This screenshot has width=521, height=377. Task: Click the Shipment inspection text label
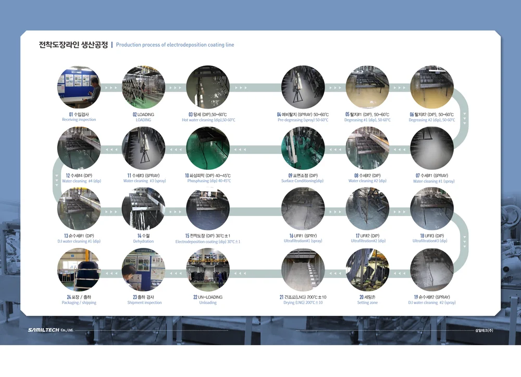click(x=143, y=303)
